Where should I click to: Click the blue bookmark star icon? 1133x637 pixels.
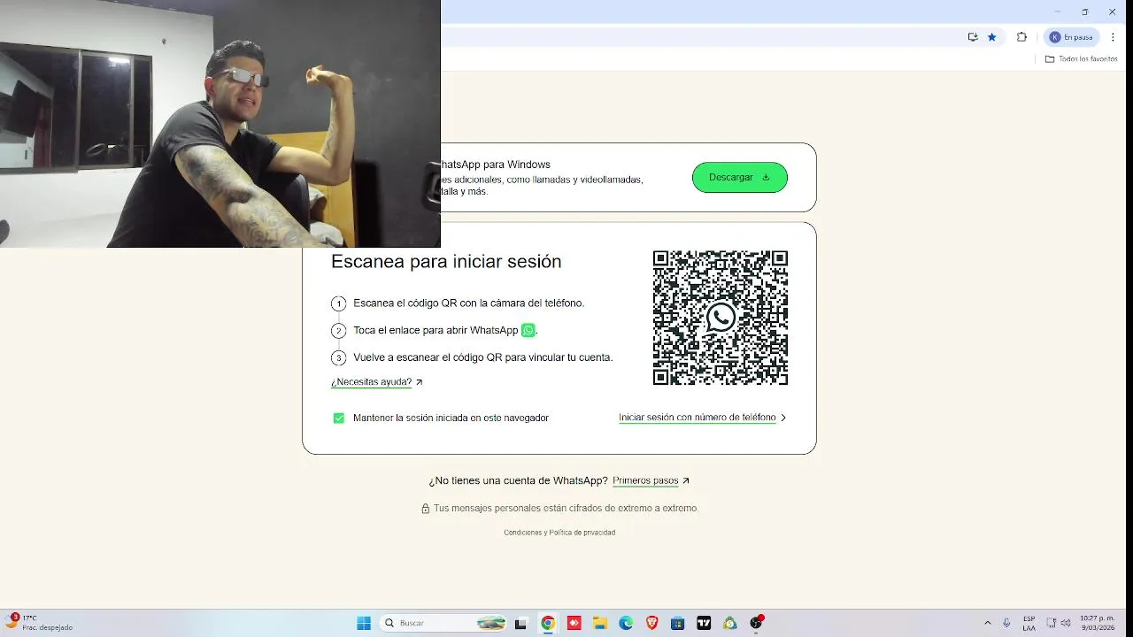(992, 37)
